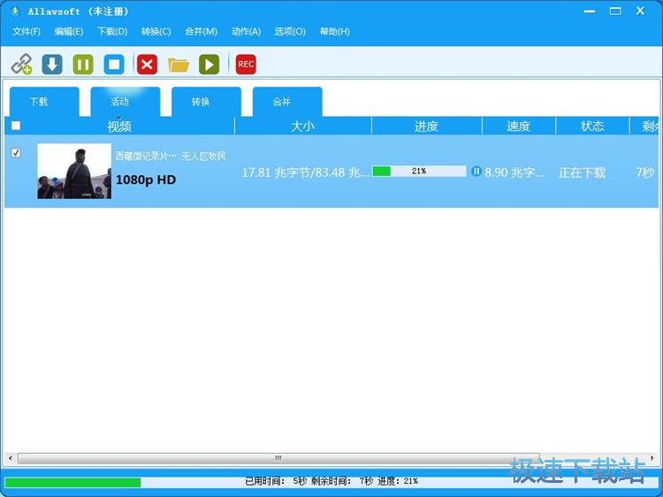Click right scroll arrow on scrollbar
663x497 pixels.
[x=652, y=458]
